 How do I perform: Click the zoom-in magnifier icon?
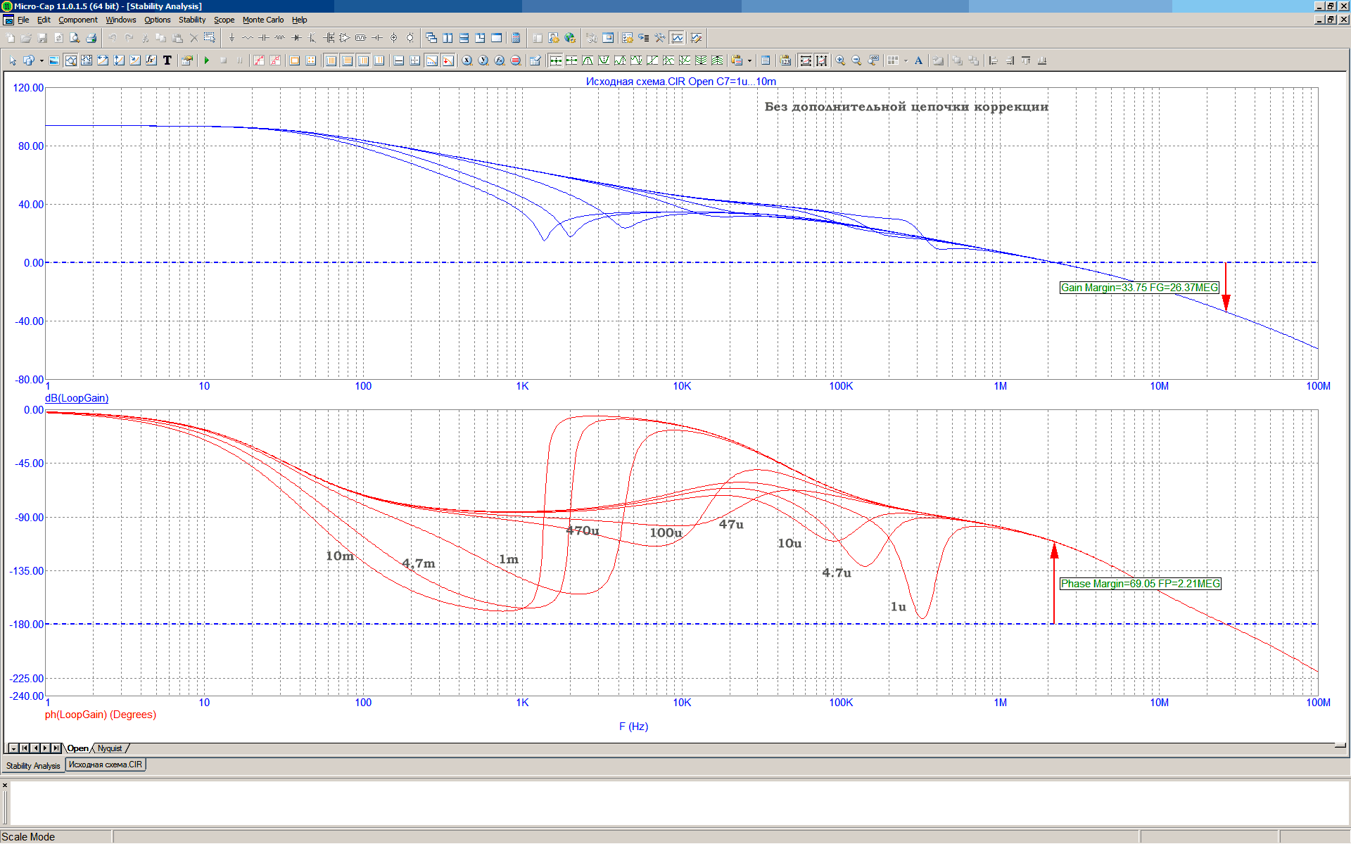click(x=840, y=60)
